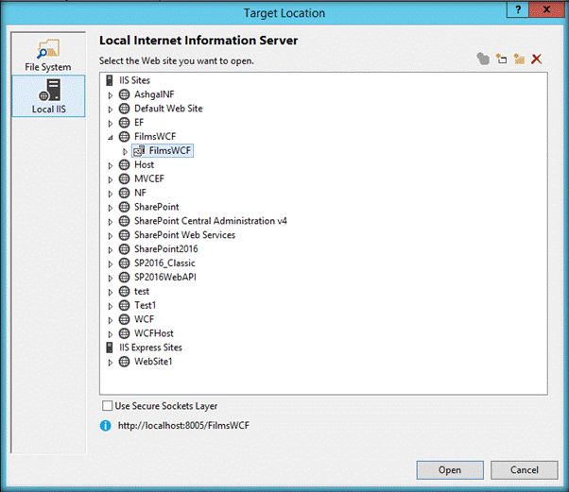Select the Test1 site label
This screenshot has height=492, width=569.
click(145, 305)
